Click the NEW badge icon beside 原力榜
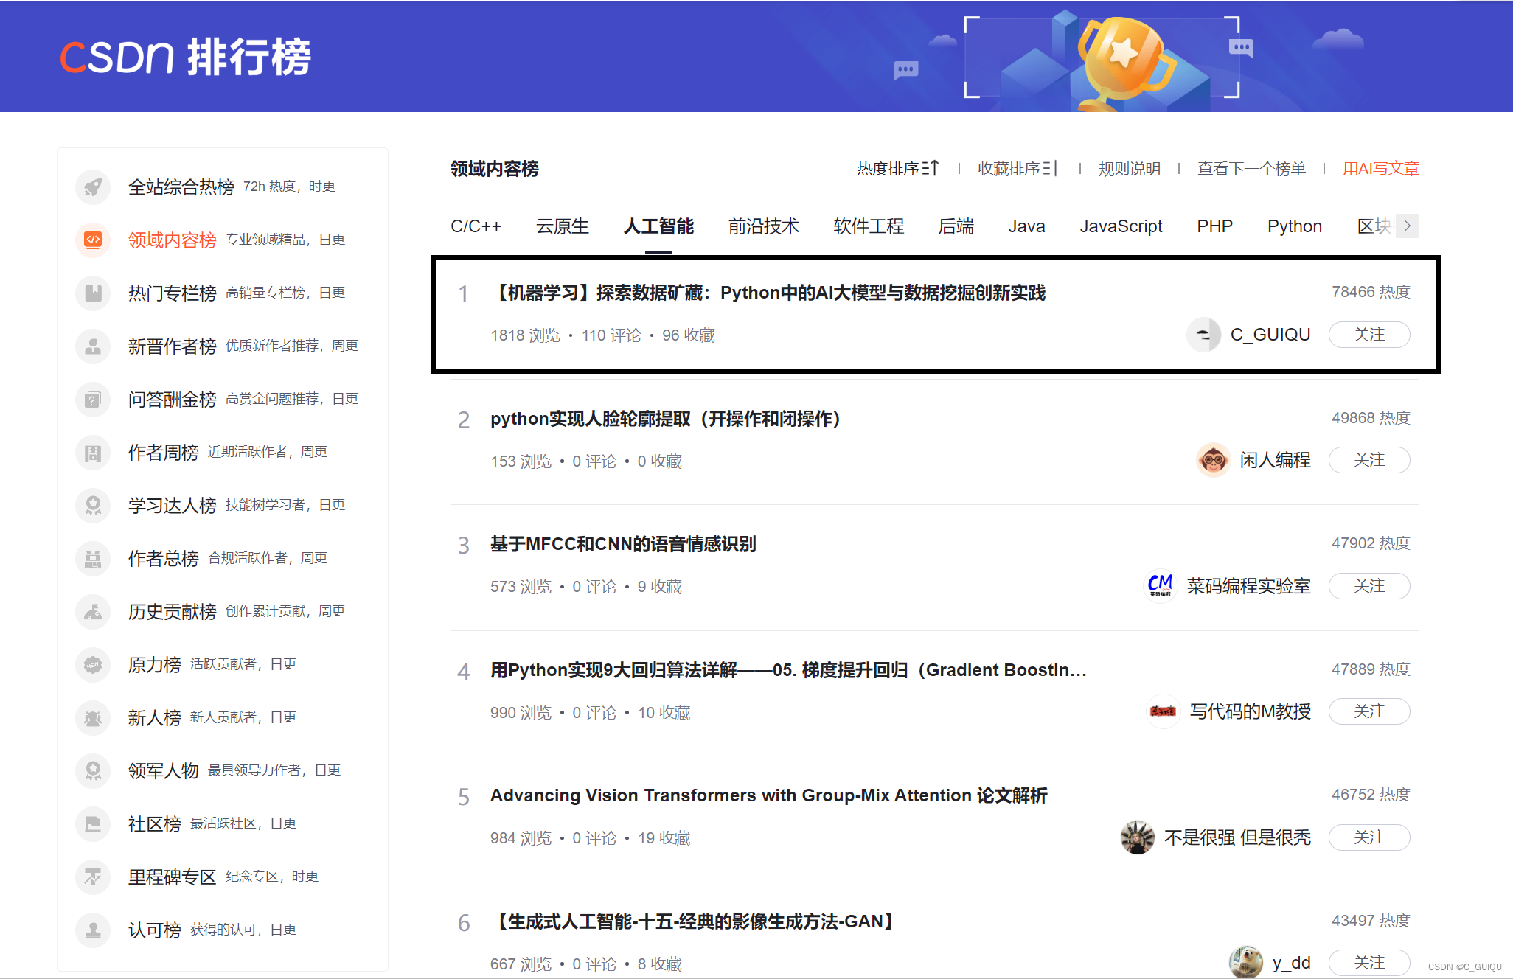This screenshot has height=979, width=1513. [93, 664]
